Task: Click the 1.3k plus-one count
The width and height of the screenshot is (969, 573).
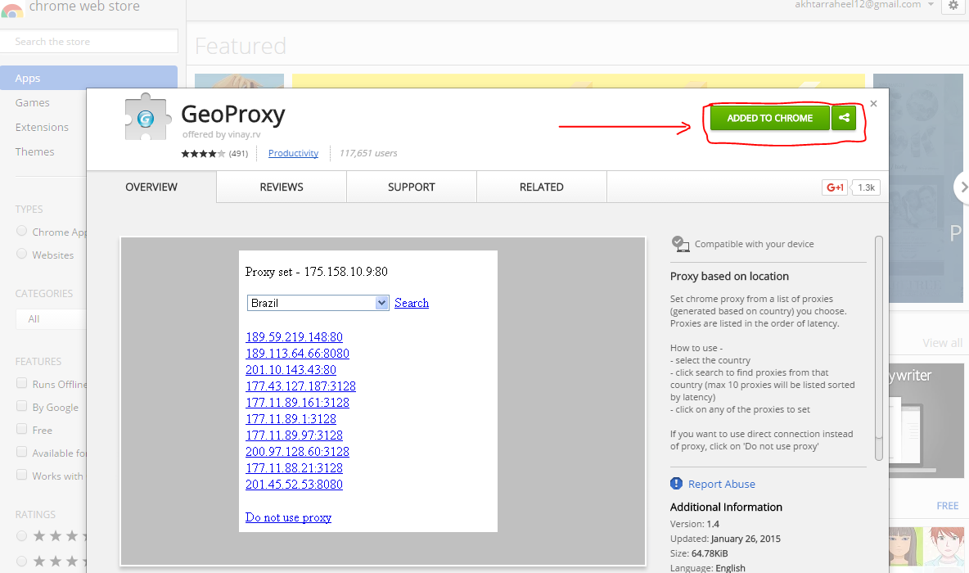Action: 866,187
